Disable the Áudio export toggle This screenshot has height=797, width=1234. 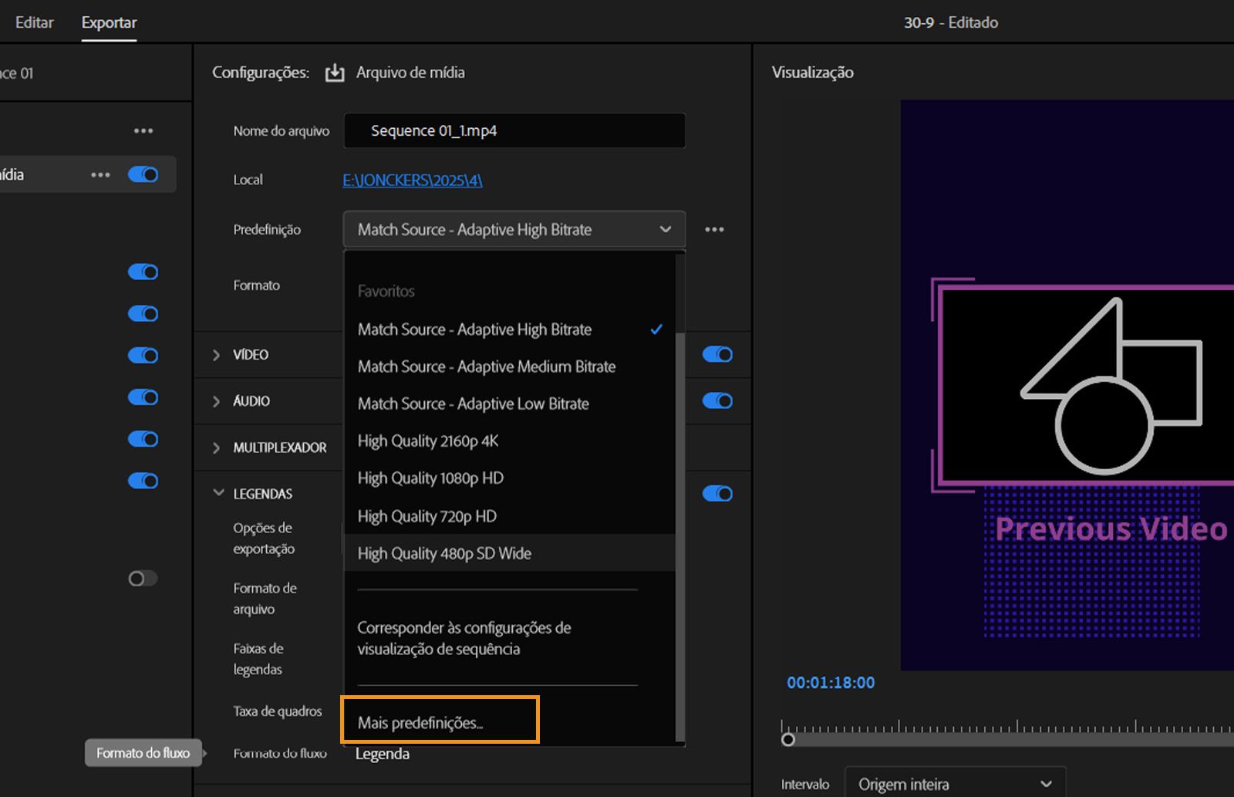pyautogui.click(x=716, y=400)
